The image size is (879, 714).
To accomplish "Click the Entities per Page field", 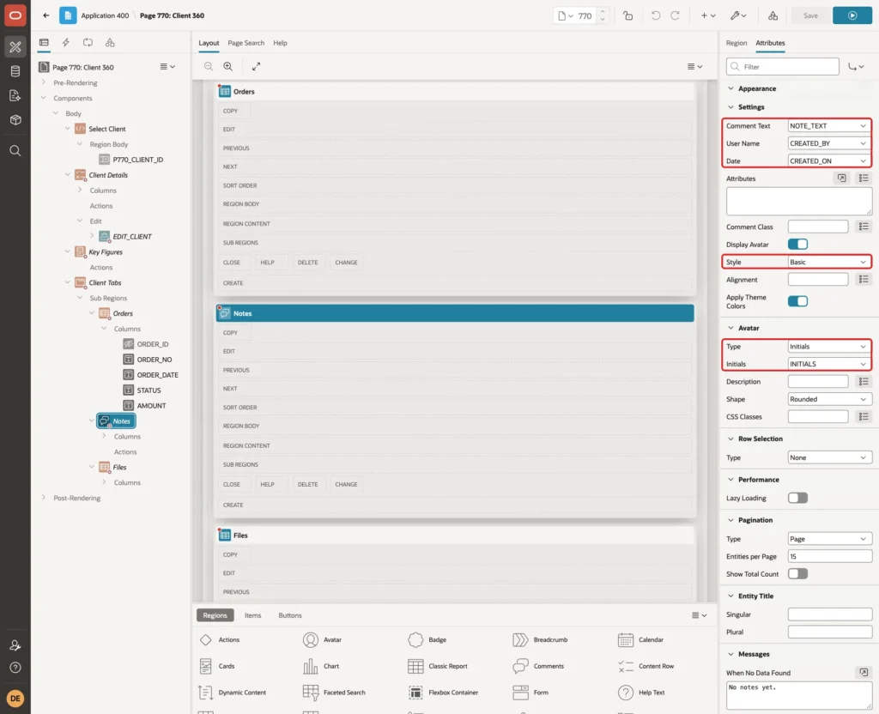I will pyautogui.click(x=830, y=556).
